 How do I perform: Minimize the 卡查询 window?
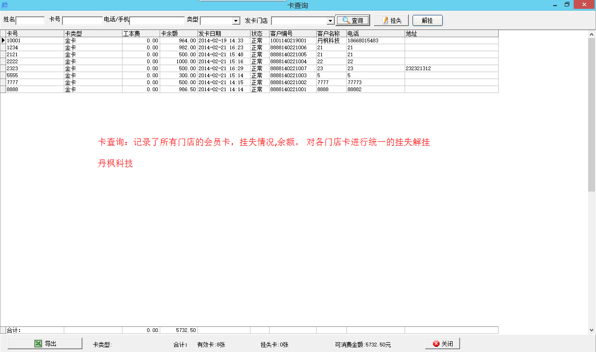[555, 5]
